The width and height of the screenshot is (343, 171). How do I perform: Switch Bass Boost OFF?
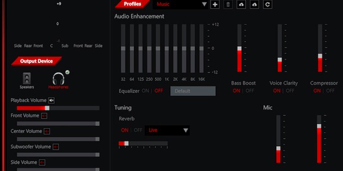pos(250,91)
